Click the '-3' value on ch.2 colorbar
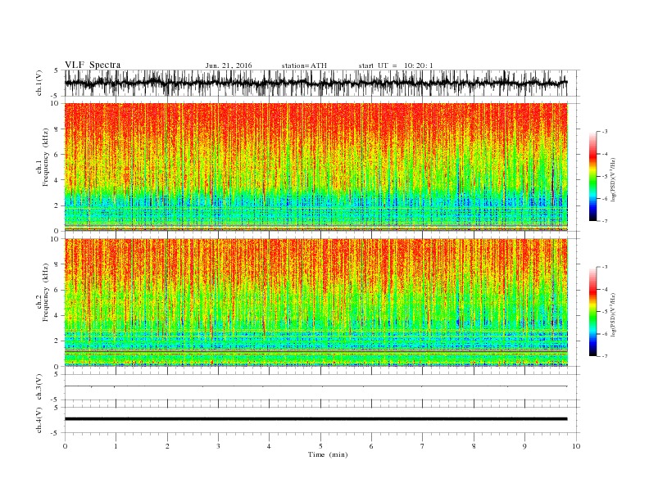The height and width of the screenshot is (501, 649). tap(605, 267)
